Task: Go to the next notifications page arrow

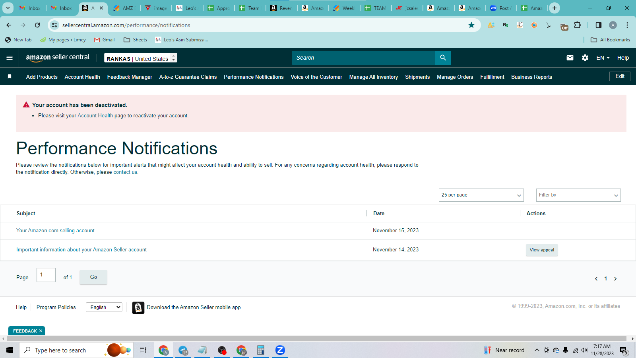Action: (615, 279)
